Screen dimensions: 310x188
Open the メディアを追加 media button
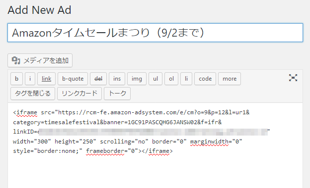(x=40, y=60)
